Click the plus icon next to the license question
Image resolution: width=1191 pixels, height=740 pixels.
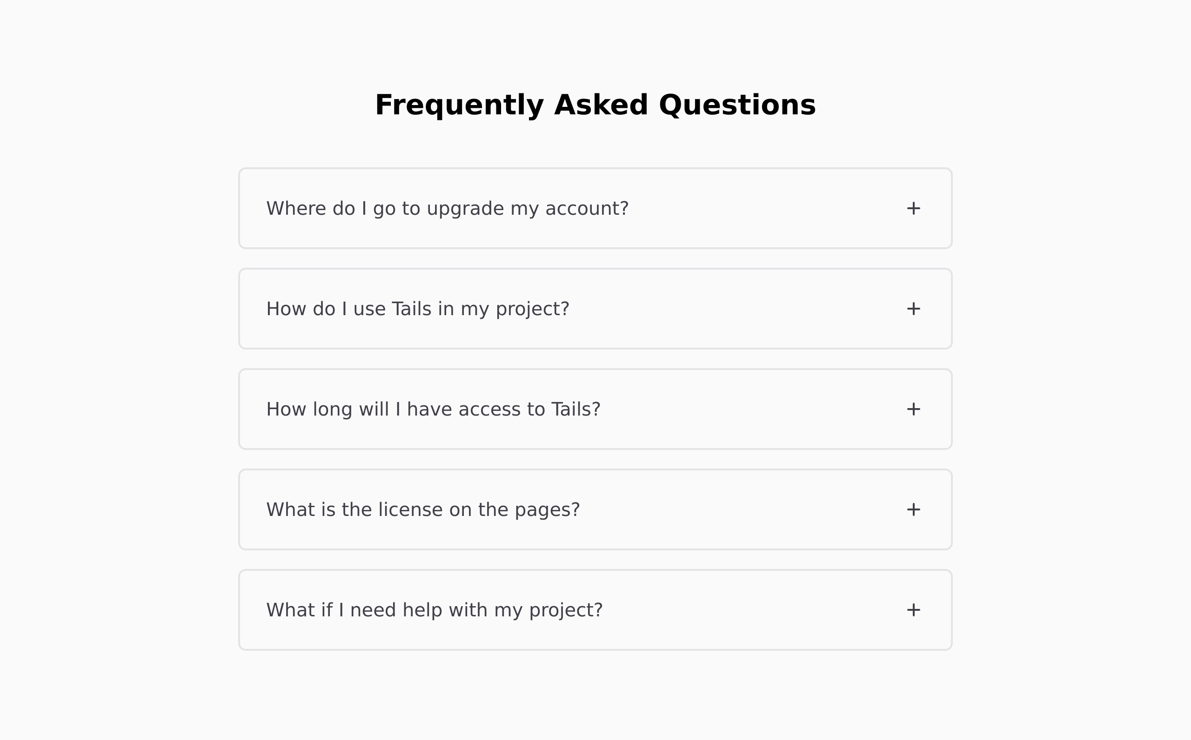913,509
